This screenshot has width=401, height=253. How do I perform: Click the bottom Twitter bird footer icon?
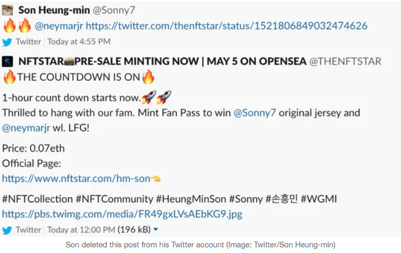pos(7,230)
